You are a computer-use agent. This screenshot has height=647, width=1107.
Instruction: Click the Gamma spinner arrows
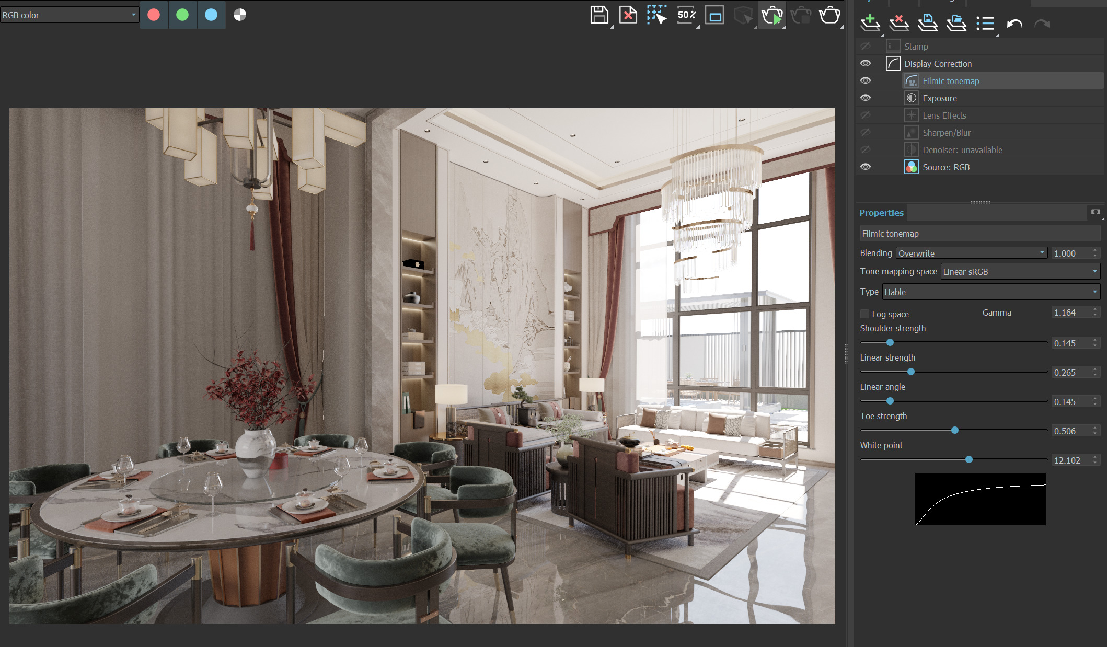coord(1096,312)
